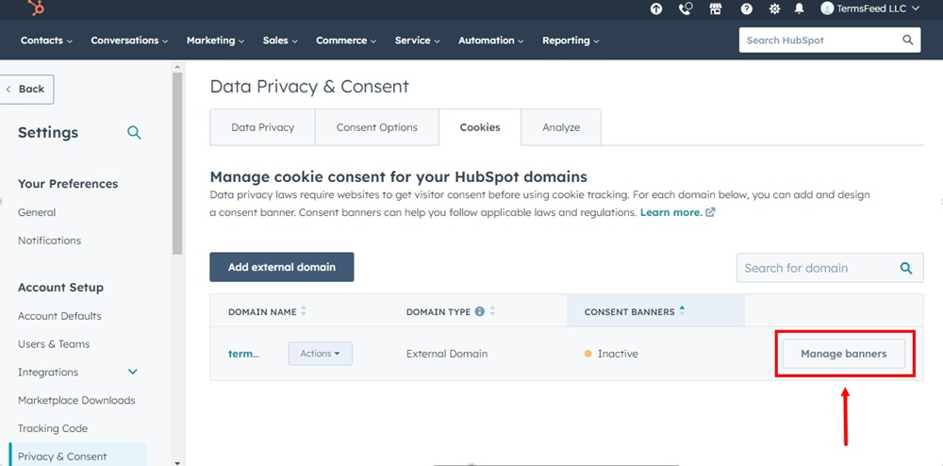Open the Learn more link

tap(671, 212)
